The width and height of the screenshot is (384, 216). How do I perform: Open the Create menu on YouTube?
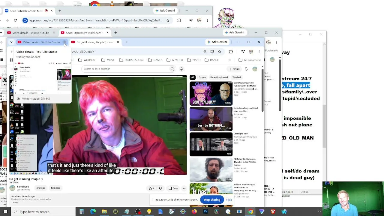pyautogui.click(x=234, y=69)
